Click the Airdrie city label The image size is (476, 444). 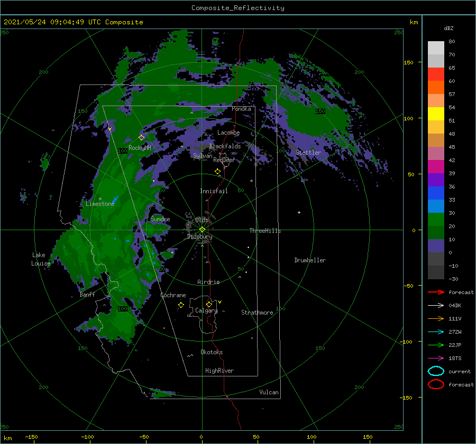coord(208,282)
